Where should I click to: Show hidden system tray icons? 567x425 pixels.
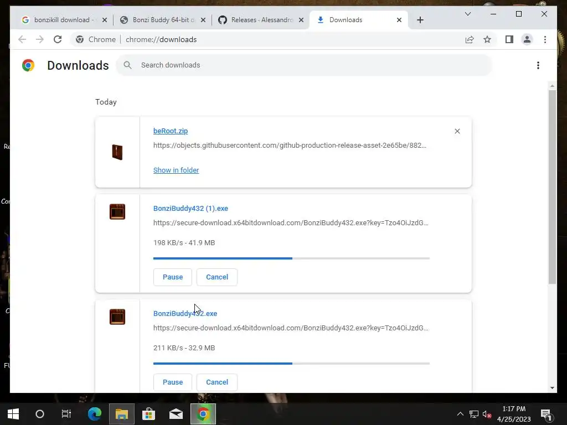coord(460,414)
